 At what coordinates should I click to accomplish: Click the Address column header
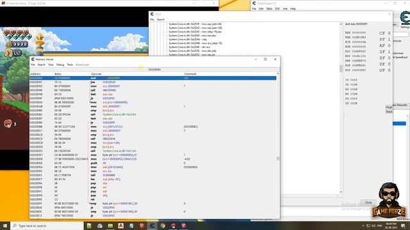pos(35,74)
